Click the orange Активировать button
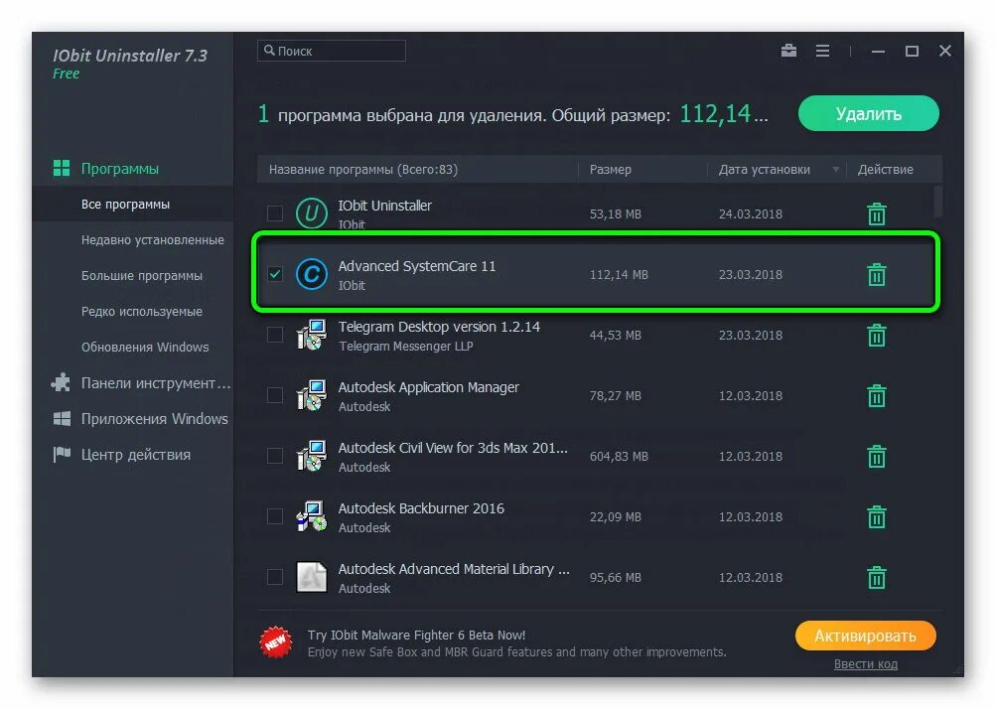Viewport: 996px width, 709px height. pyautogui.click(x=865, y=636)
